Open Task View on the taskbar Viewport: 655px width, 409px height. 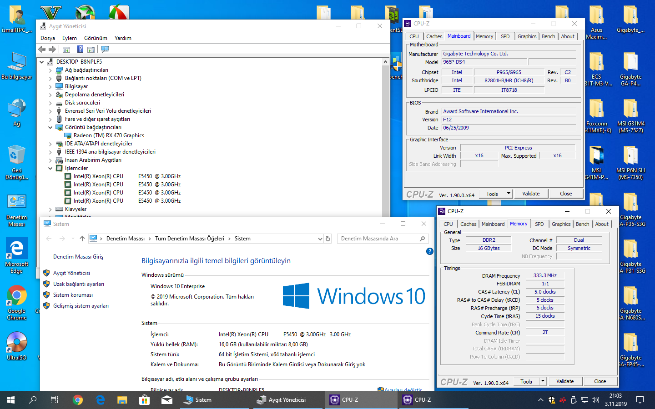[x=55, y=400]
